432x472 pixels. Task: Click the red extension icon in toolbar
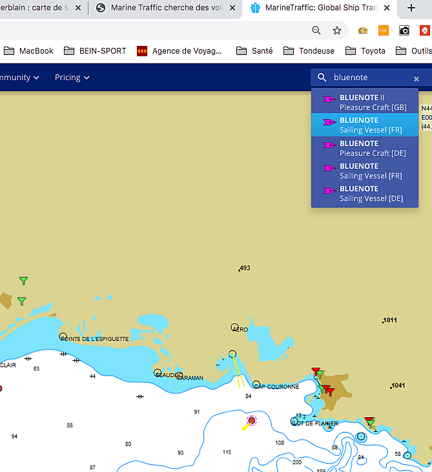425,30
